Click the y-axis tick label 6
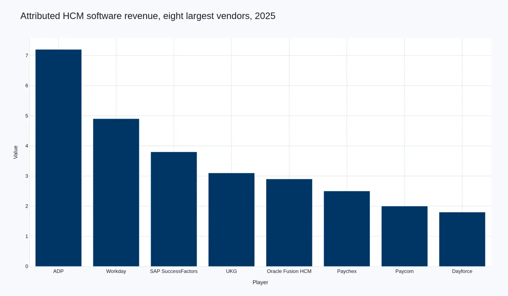The height and width of the screenshot is (296, 508). coord(27,86)
